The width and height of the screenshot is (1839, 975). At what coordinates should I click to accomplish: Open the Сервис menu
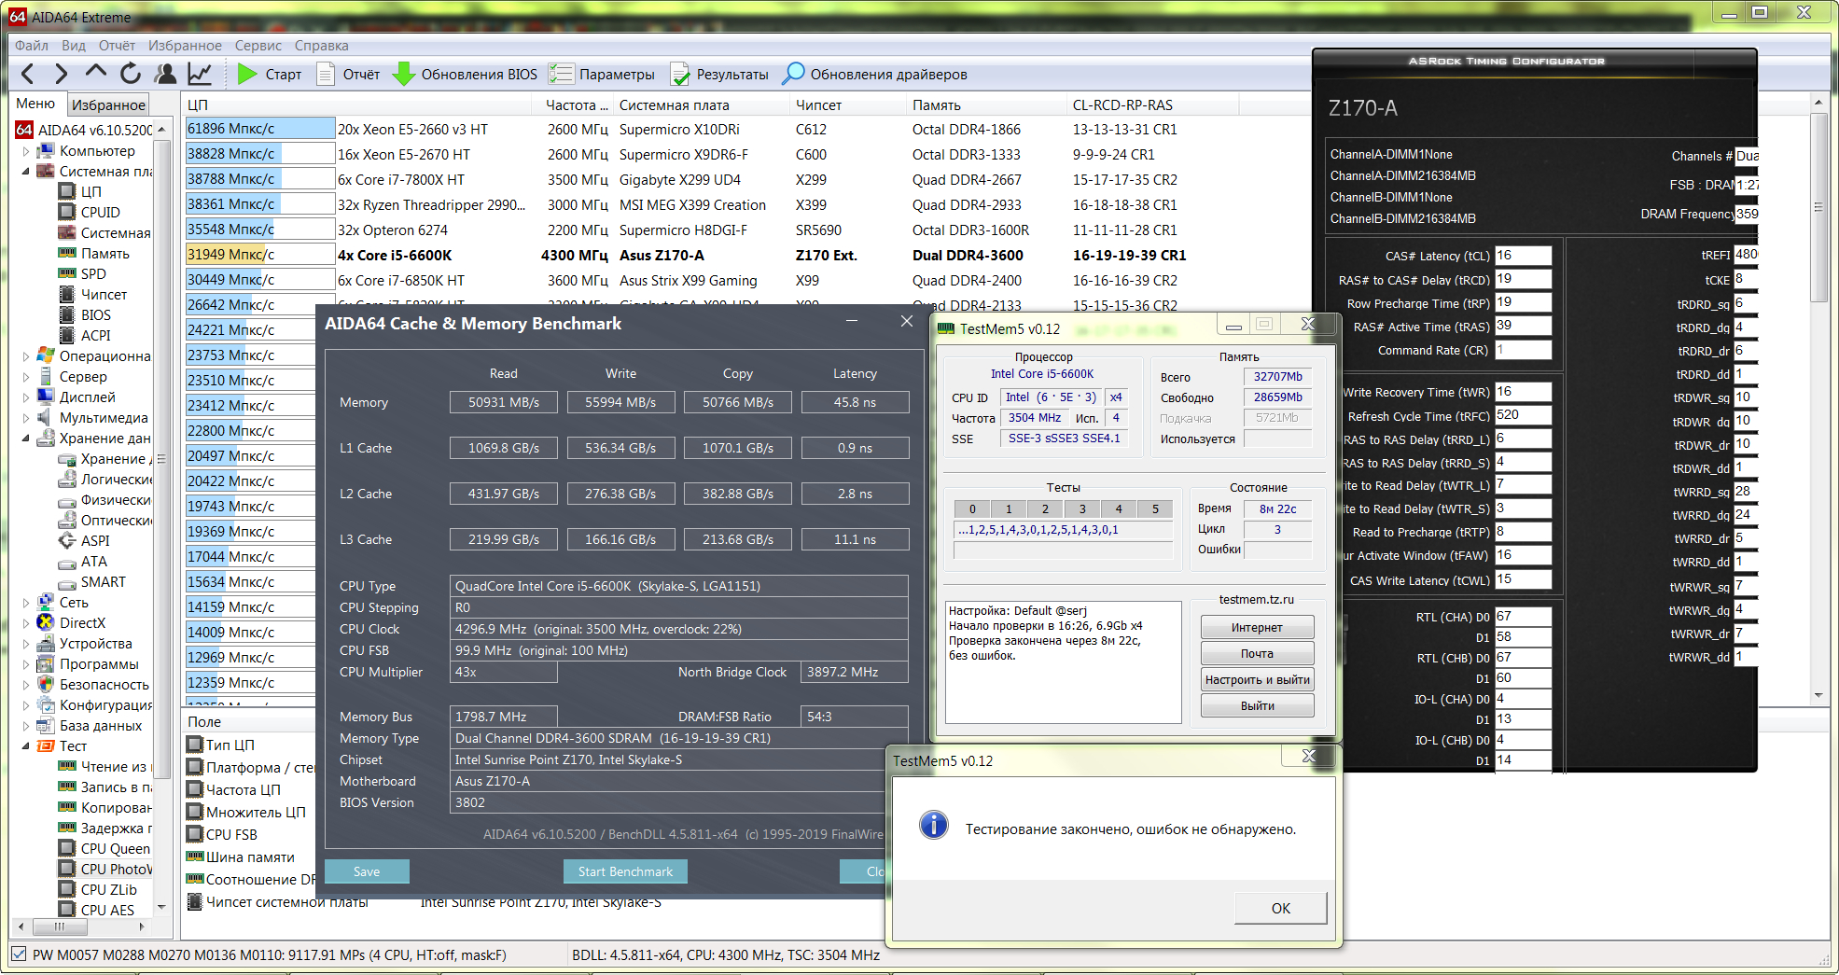coord(258,46)
